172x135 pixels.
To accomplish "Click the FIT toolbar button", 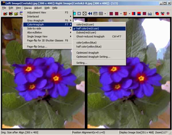I will tap(95, 13).
